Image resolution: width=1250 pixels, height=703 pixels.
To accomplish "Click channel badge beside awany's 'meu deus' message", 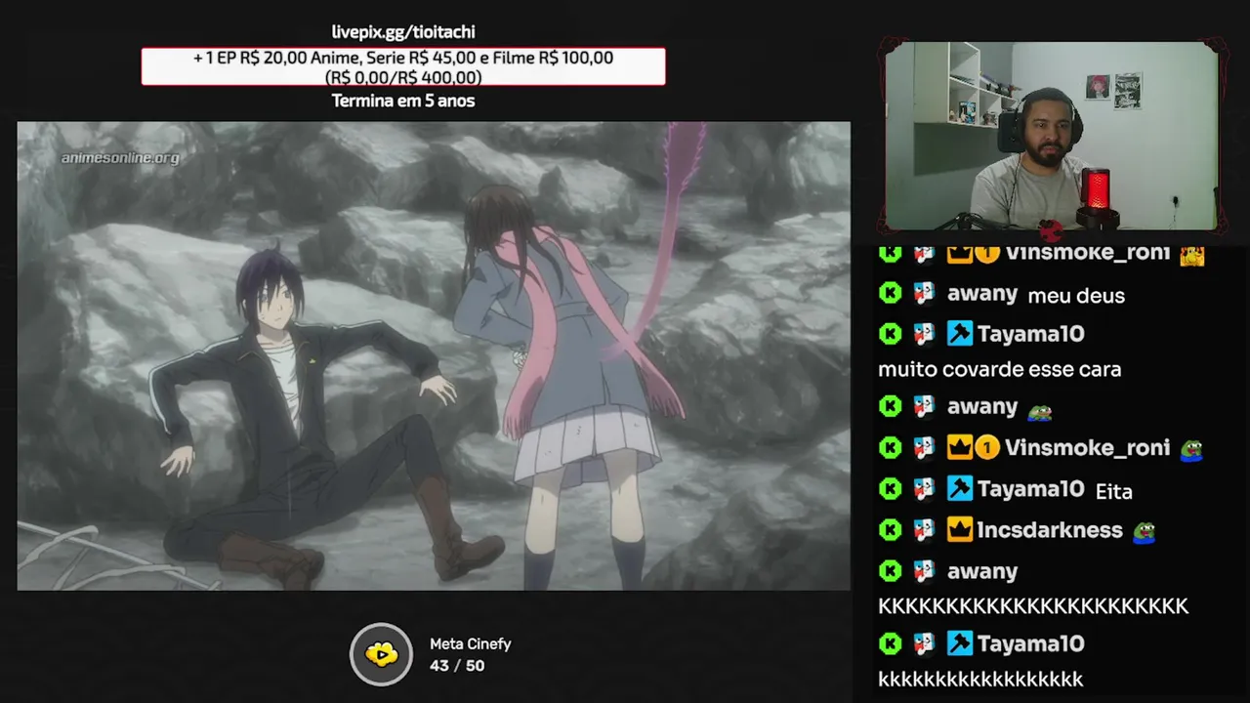I will click(x=924, y=293).
